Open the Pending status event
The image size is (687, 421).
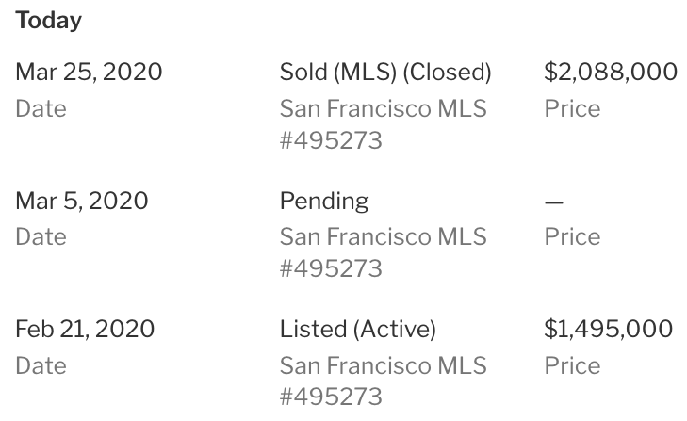tap(324, 201)
